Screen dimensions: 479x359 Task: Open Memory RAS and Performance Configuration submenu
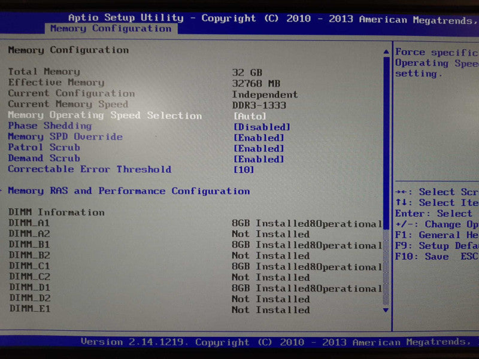pyautogui.click(x=129, y=191)
